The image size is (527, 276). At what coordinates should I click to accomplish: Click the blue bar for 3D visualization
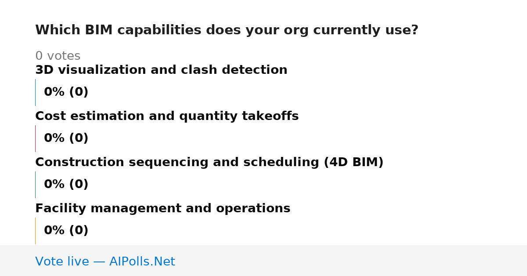tap(35, 92)
